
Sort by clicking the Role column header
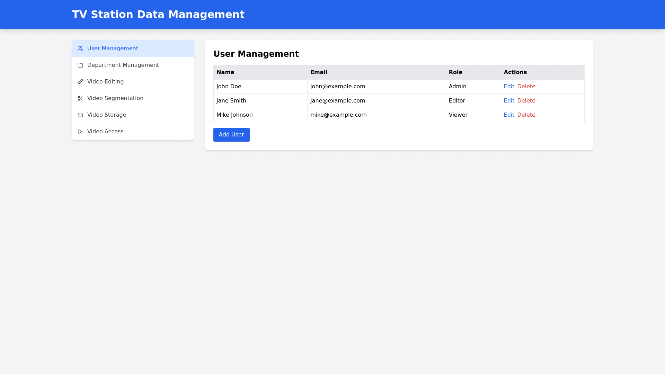[455, 72]
